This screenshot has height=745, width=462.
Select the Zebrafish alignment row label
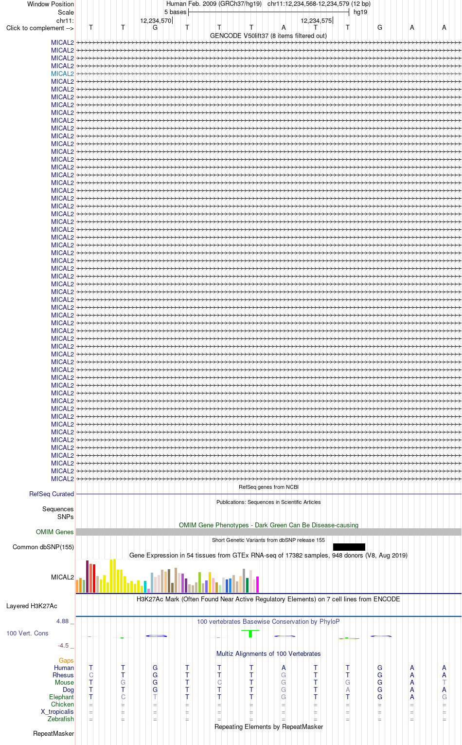pos(61,719)
